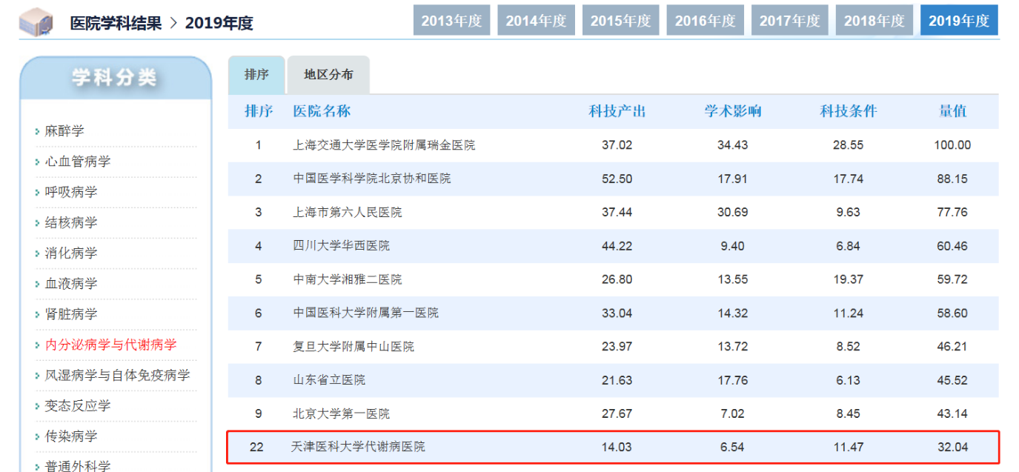1019x472 pixels.
Task: Open the 地区分布 tab
Action: [328, 75]
